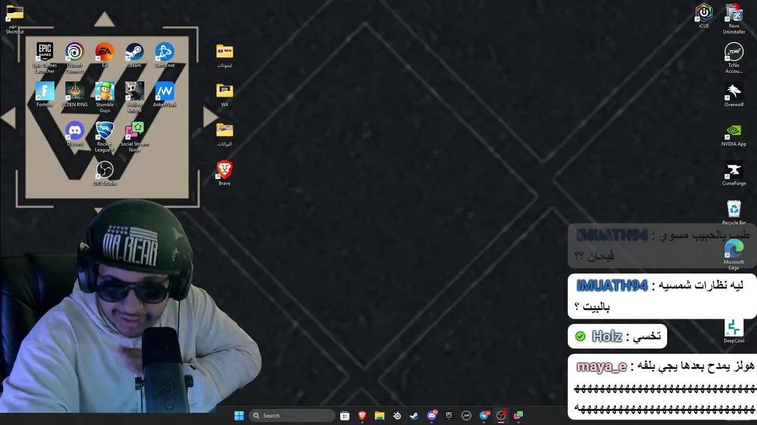The image size is (757, 425).
Task: Click the taskbar Search box
Action: (x=292, y=416)
